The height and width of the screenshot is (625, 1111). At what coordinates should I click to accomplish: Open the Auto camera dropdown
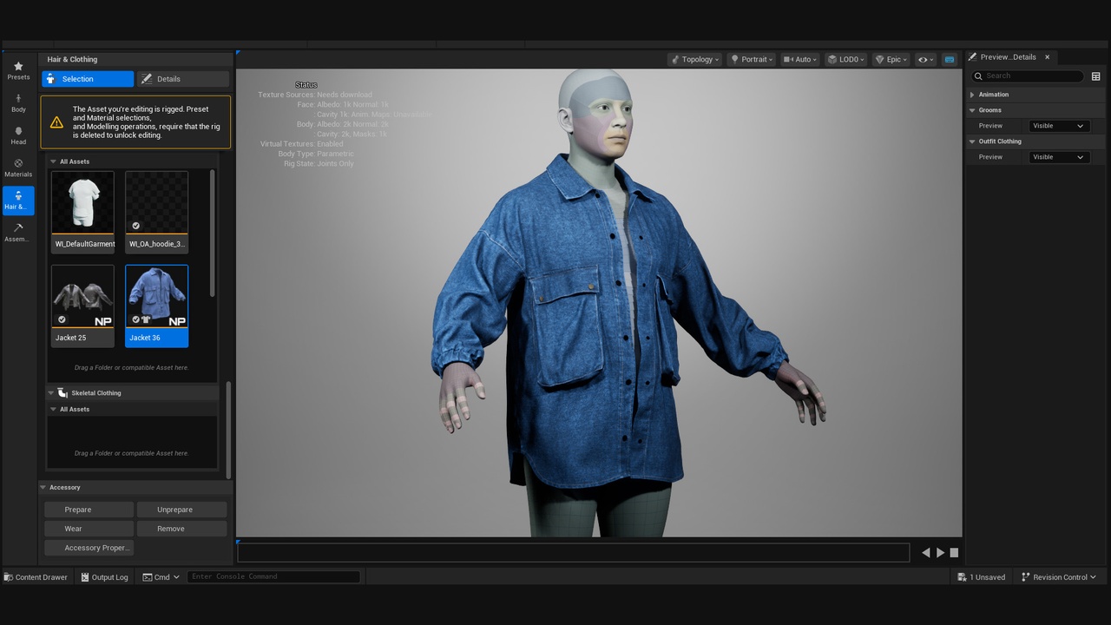point(799,59)
